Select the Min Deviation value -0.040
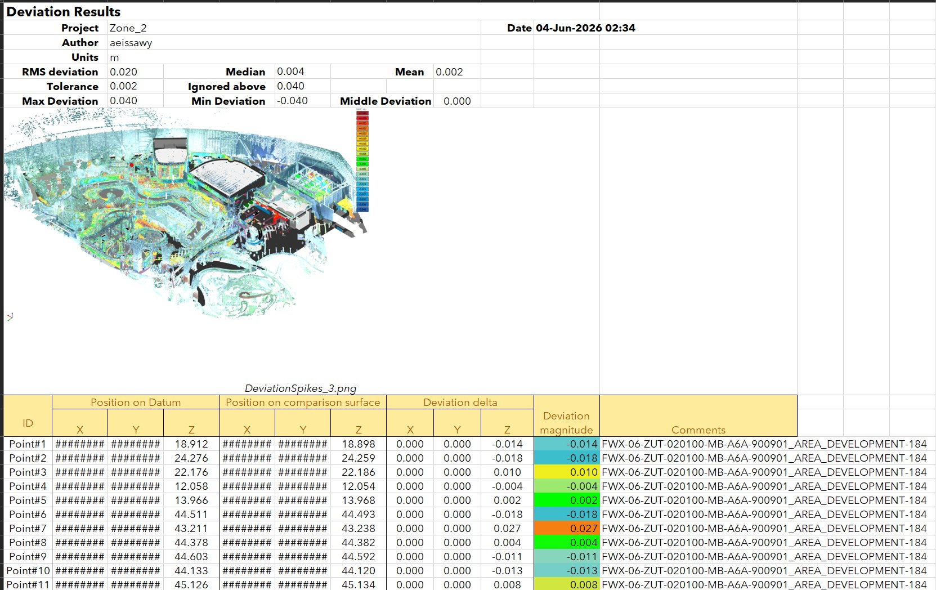The height and width of the screenshot is (590, 936). tap(292, 101)
